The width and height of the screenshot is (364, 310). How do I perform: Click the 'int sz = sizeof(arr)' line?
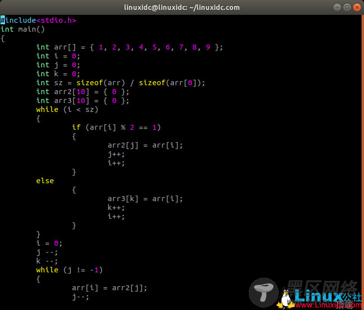pos(121,83)
